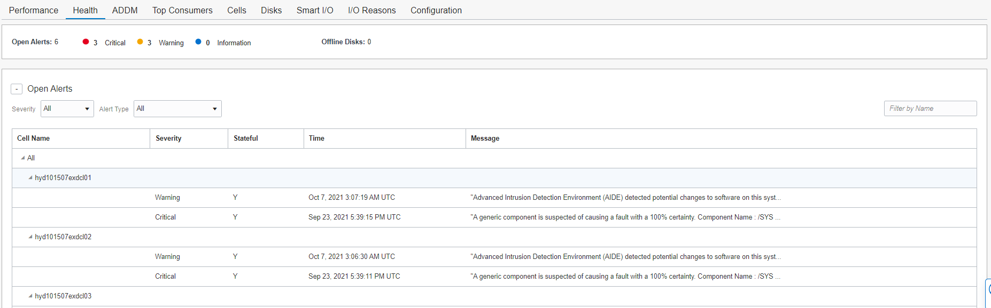The height and width of the screenshot is (308, 991).
Task: Click the Filter by Name field
Action: point(930,109)
